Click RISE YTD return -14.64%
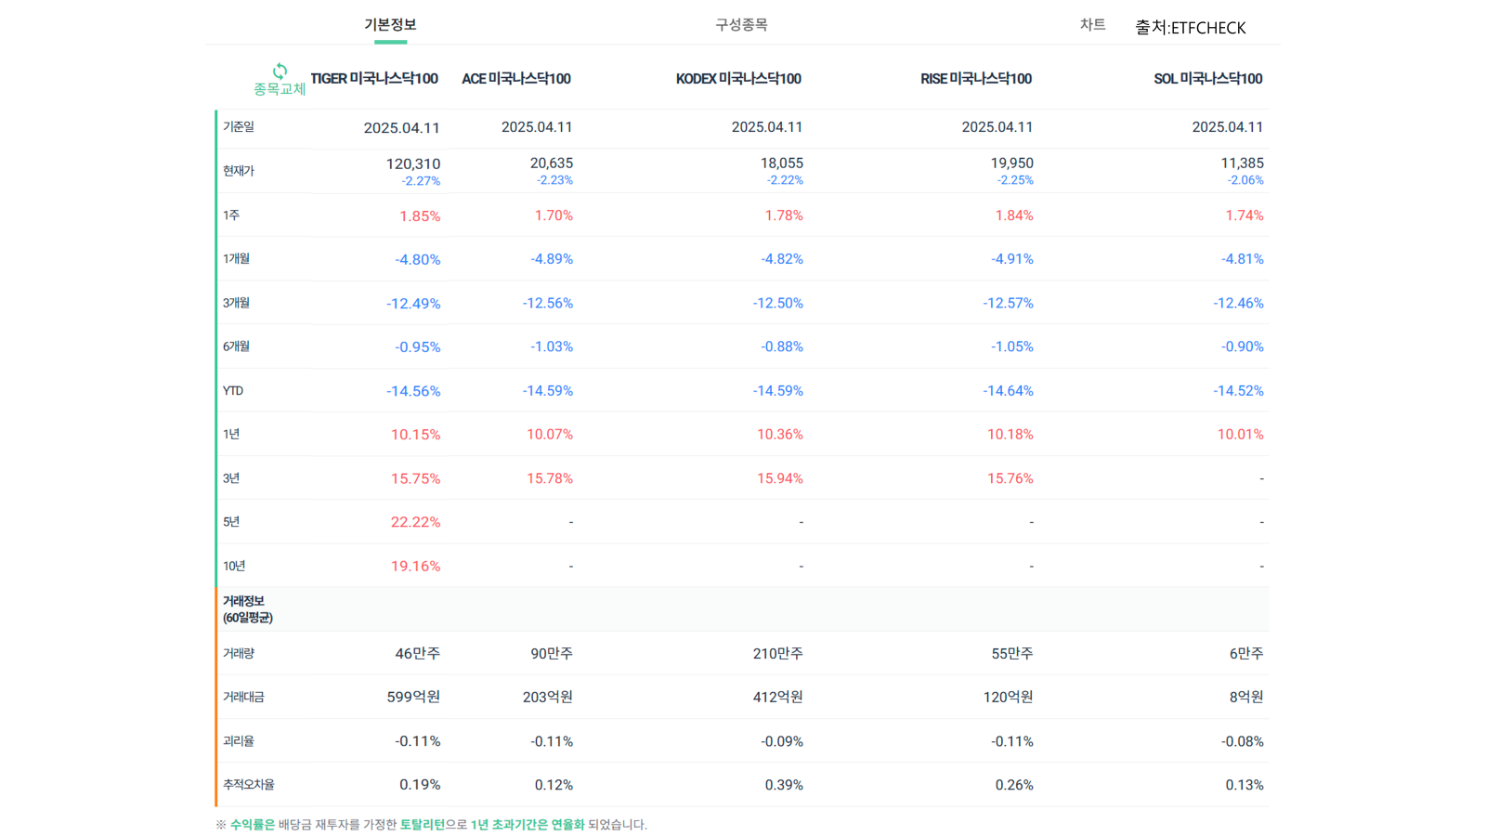 pos(1009,391)
